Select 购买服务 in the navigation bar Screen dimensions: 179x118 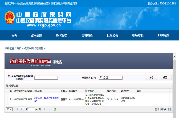pyautogui.click(x=62, y=36)
